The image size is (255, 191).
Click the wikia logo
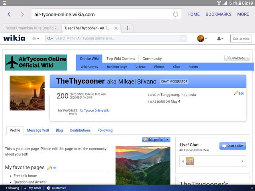(x=14, y=38)
